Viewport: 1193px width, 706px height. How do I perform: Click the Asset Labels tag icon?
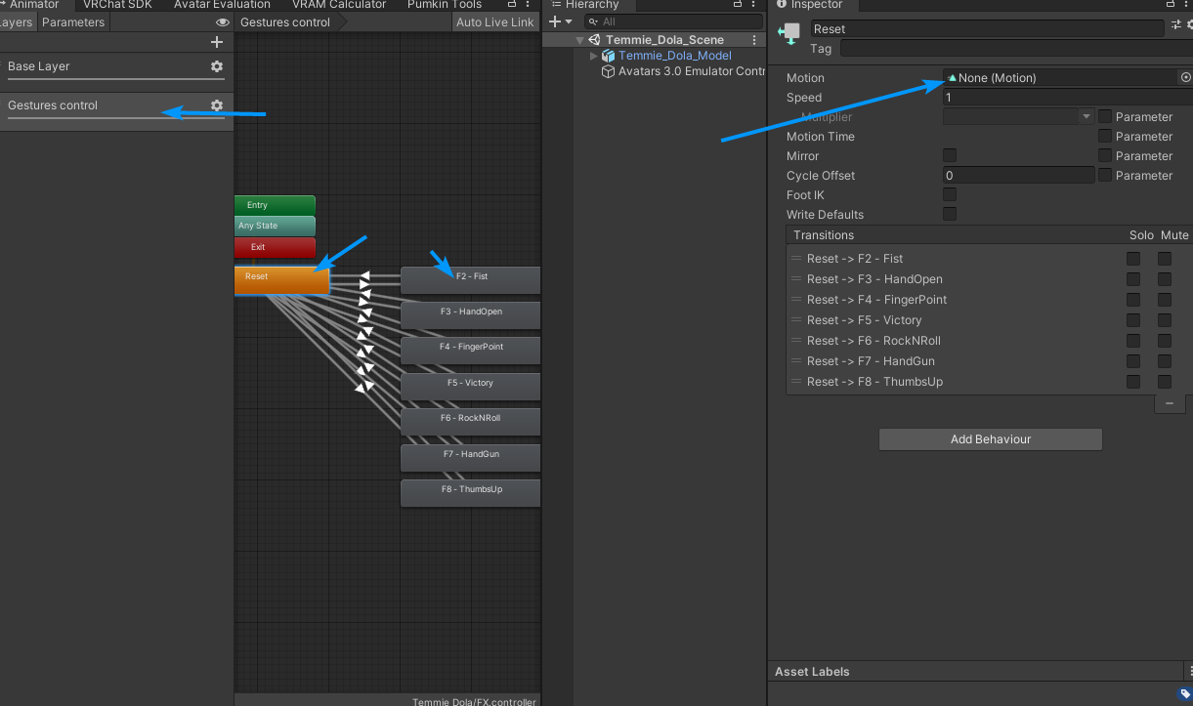(1185, 694)
